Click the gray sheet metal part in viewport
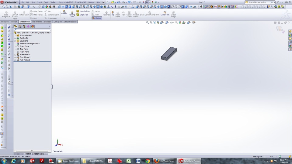This screenshot has height=164, width=292. (169, 53)
